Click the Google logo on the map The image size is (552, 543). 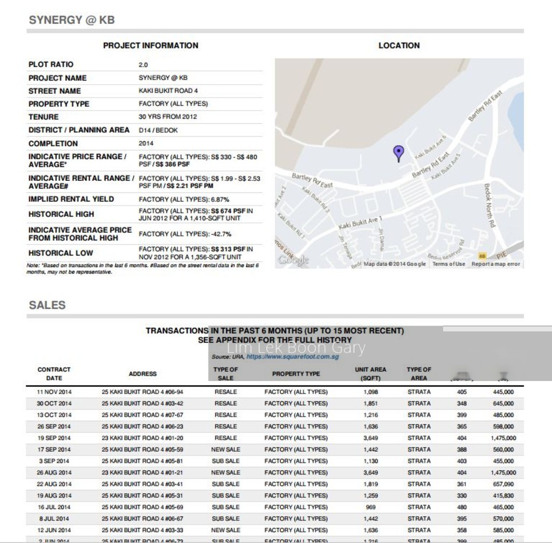point(293,260)
